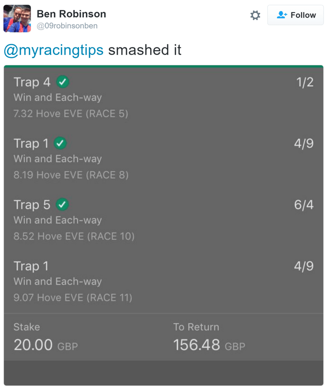Click the 4/9 odds on the Race 11 selection
Screen dimensions: 335x389
point(304,266)
